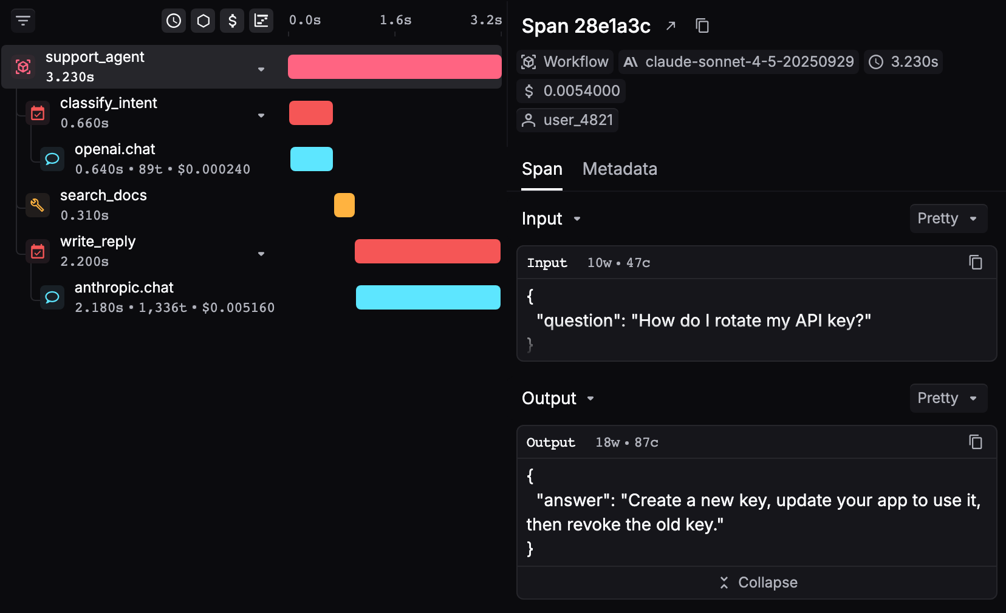The image size is (1006, 613).
Task: Copy the Output block contents
Action: [x=976, y=442]
